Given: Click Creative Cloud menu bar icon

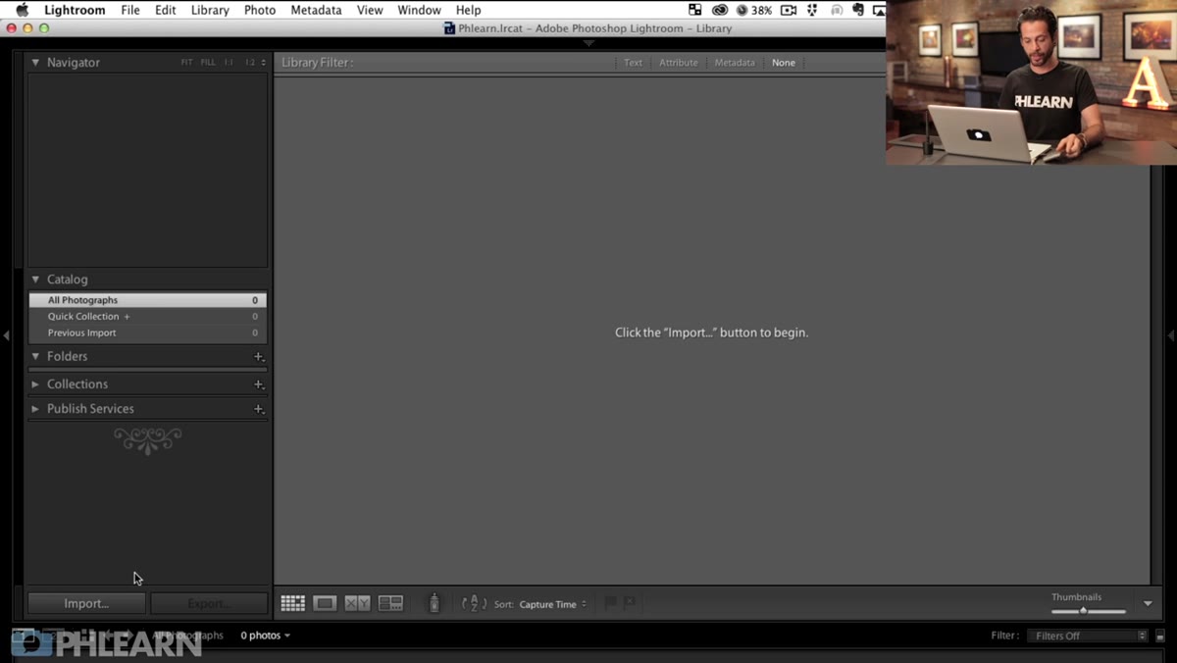Looking at the screenshot, I should pyautogui.click(x=719, y=10).
